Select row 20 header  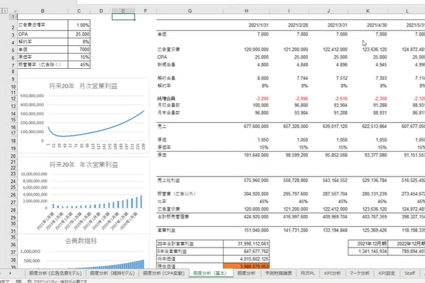[x=13, y=156]
